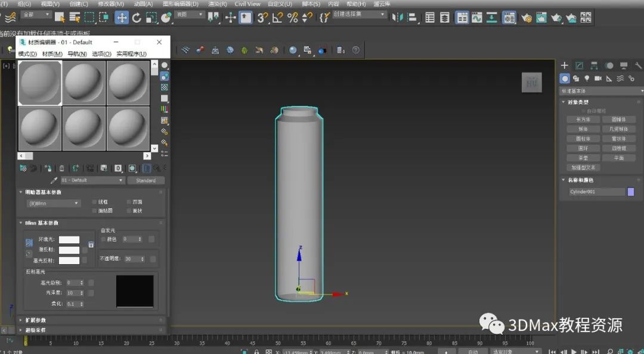Select the Move transform tool

point(122,17)
